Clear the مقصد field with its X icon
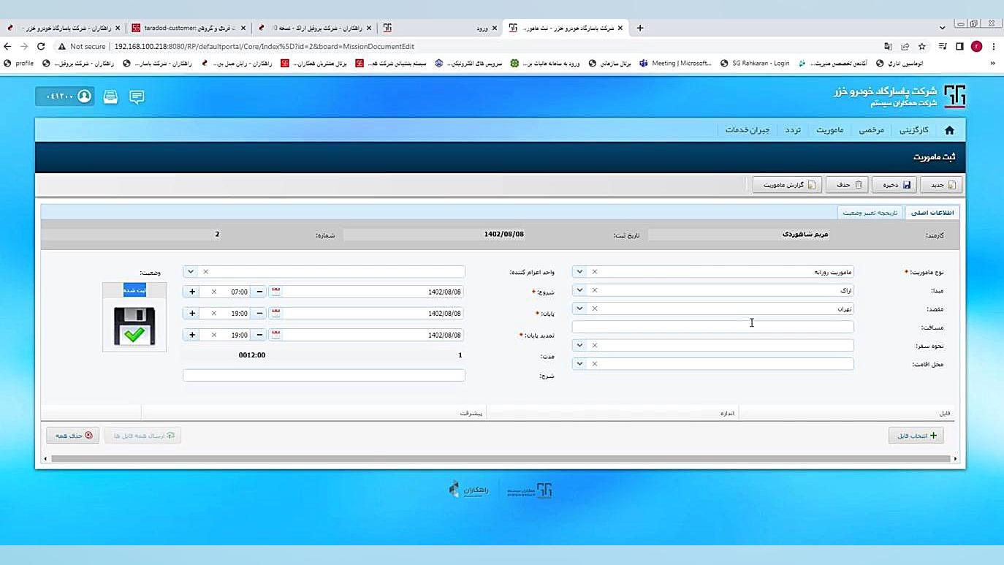This screenshot has height=565, width=1004. coord(595,308)
